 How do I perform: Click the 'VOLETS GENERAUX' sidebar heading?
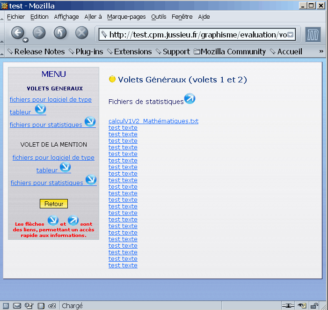pyautogui.click(x=55, y=89)
